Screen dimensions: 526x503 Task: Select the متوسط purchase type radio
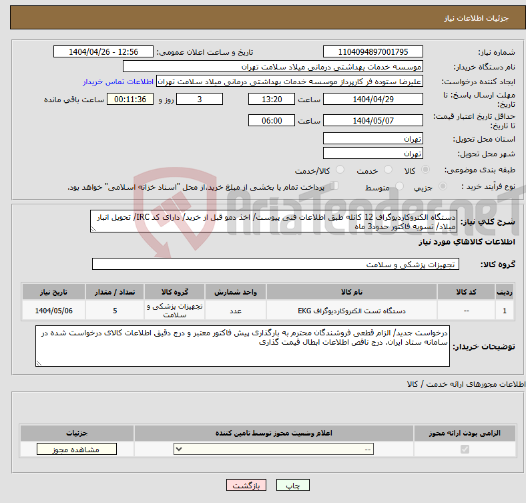point(399,186)
